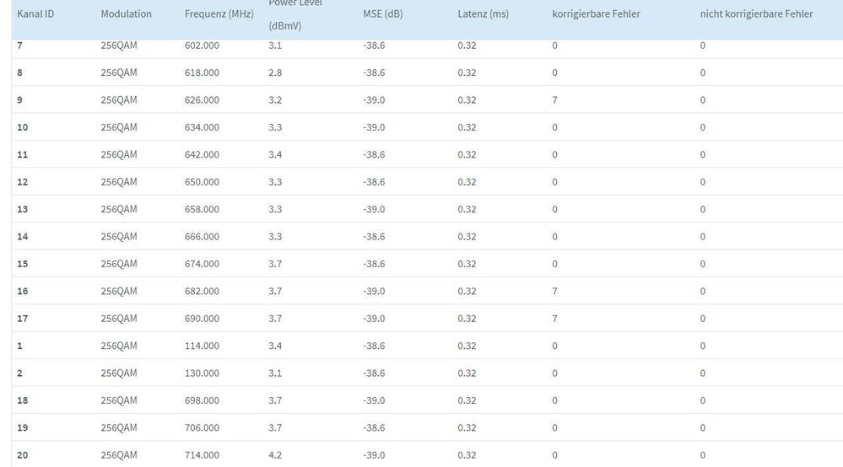Select the frequency cell 666.000
The height and width of the screenshot is (467, 843).
click(202, 237)
